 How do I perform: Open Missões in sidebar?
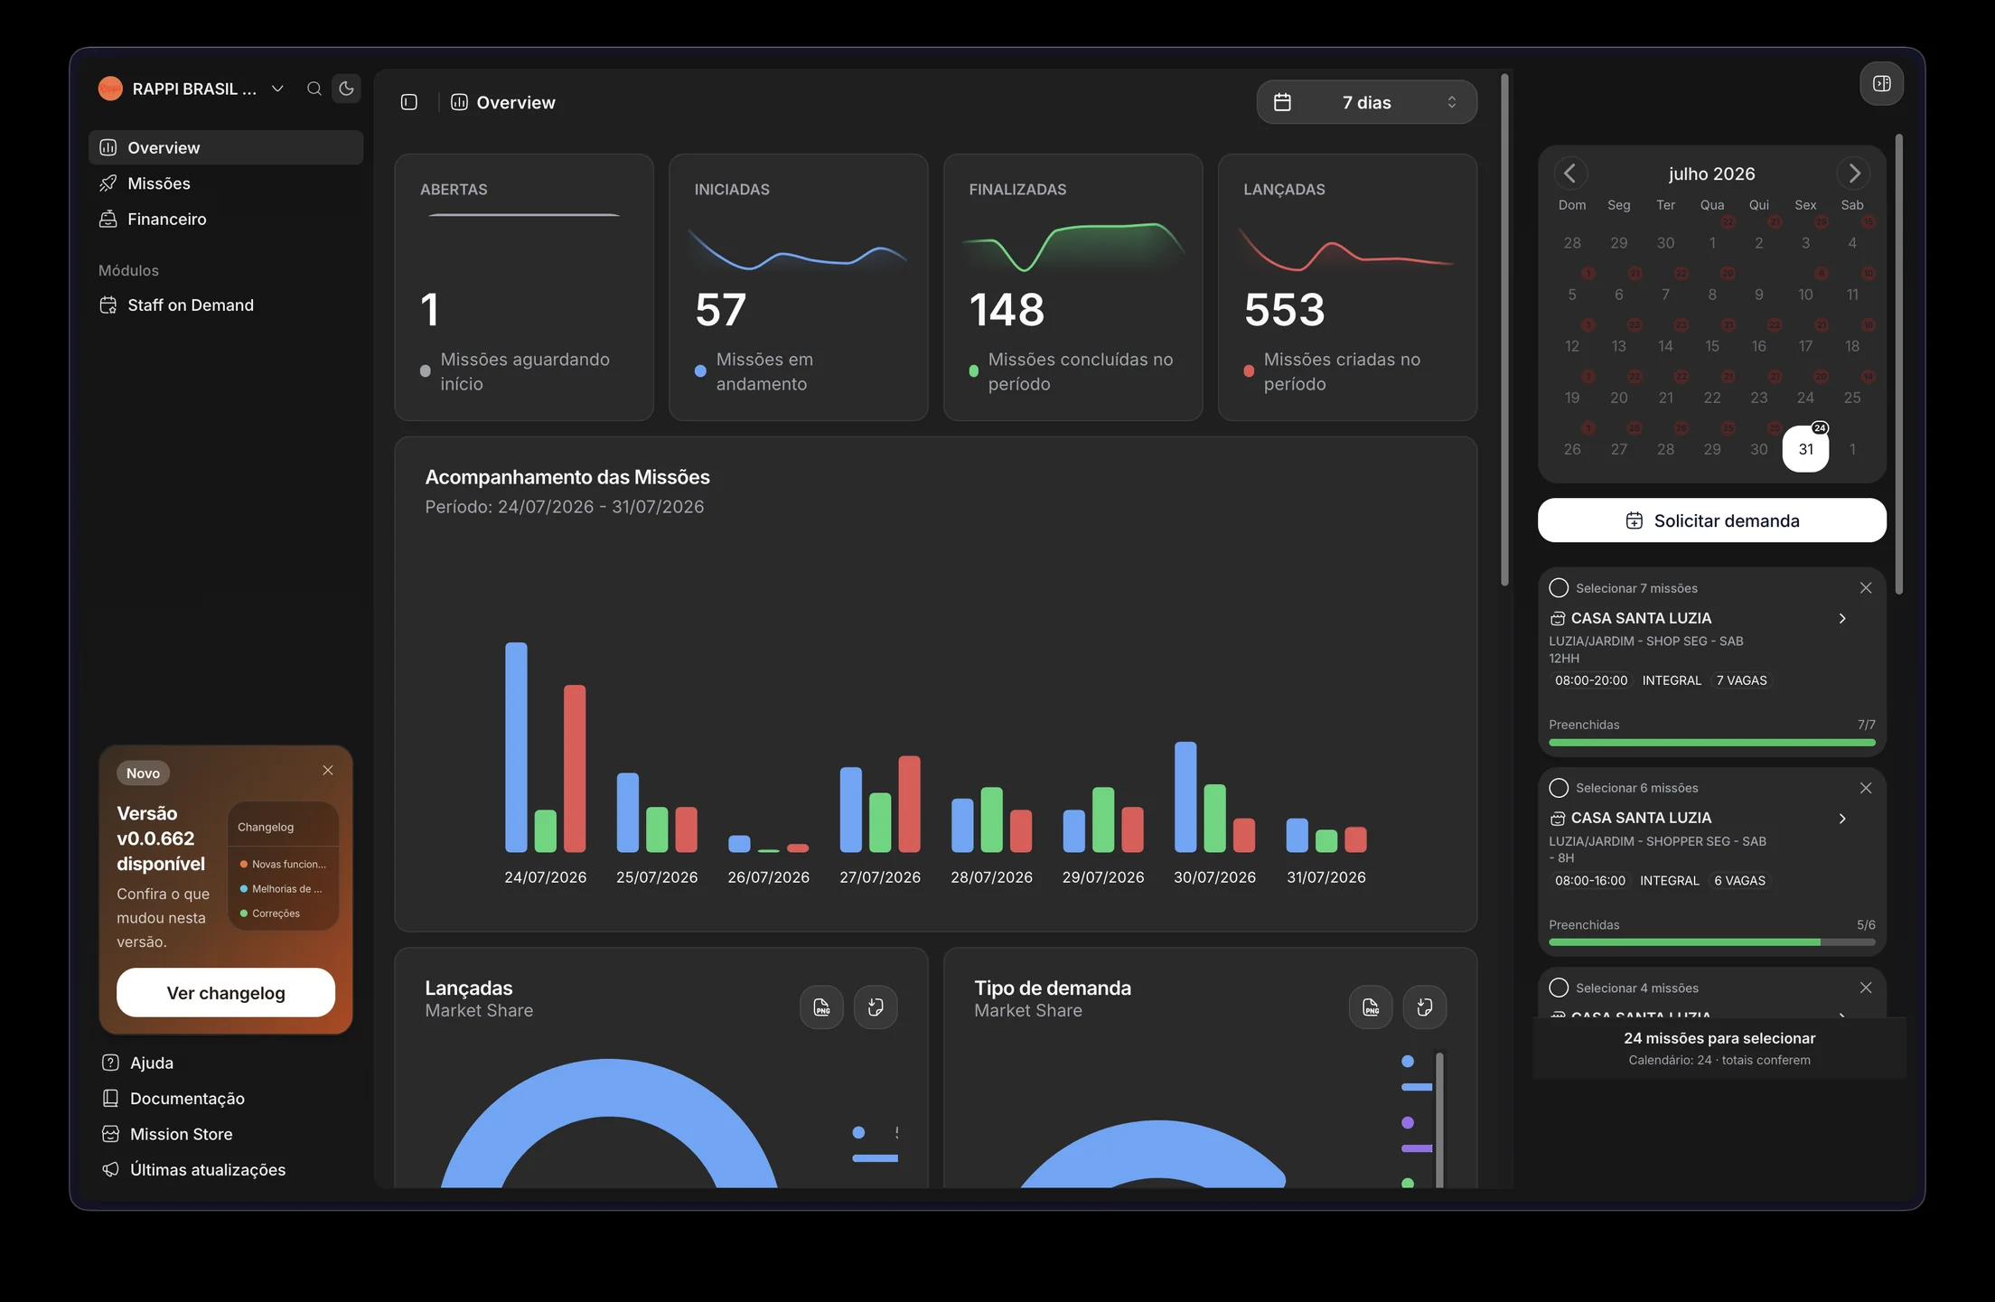(x=226, y=183)
